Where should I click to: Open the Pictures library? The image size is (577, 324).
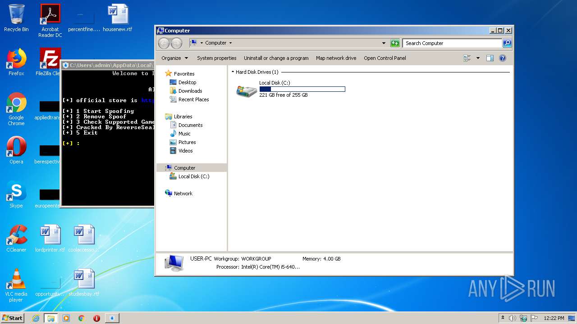tap(187, 142)
